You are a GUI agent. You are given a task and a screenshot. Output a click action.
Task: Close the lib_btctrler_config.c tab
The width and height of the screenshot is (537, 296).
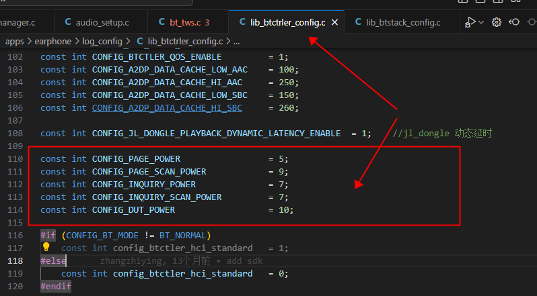coord(334,23)
